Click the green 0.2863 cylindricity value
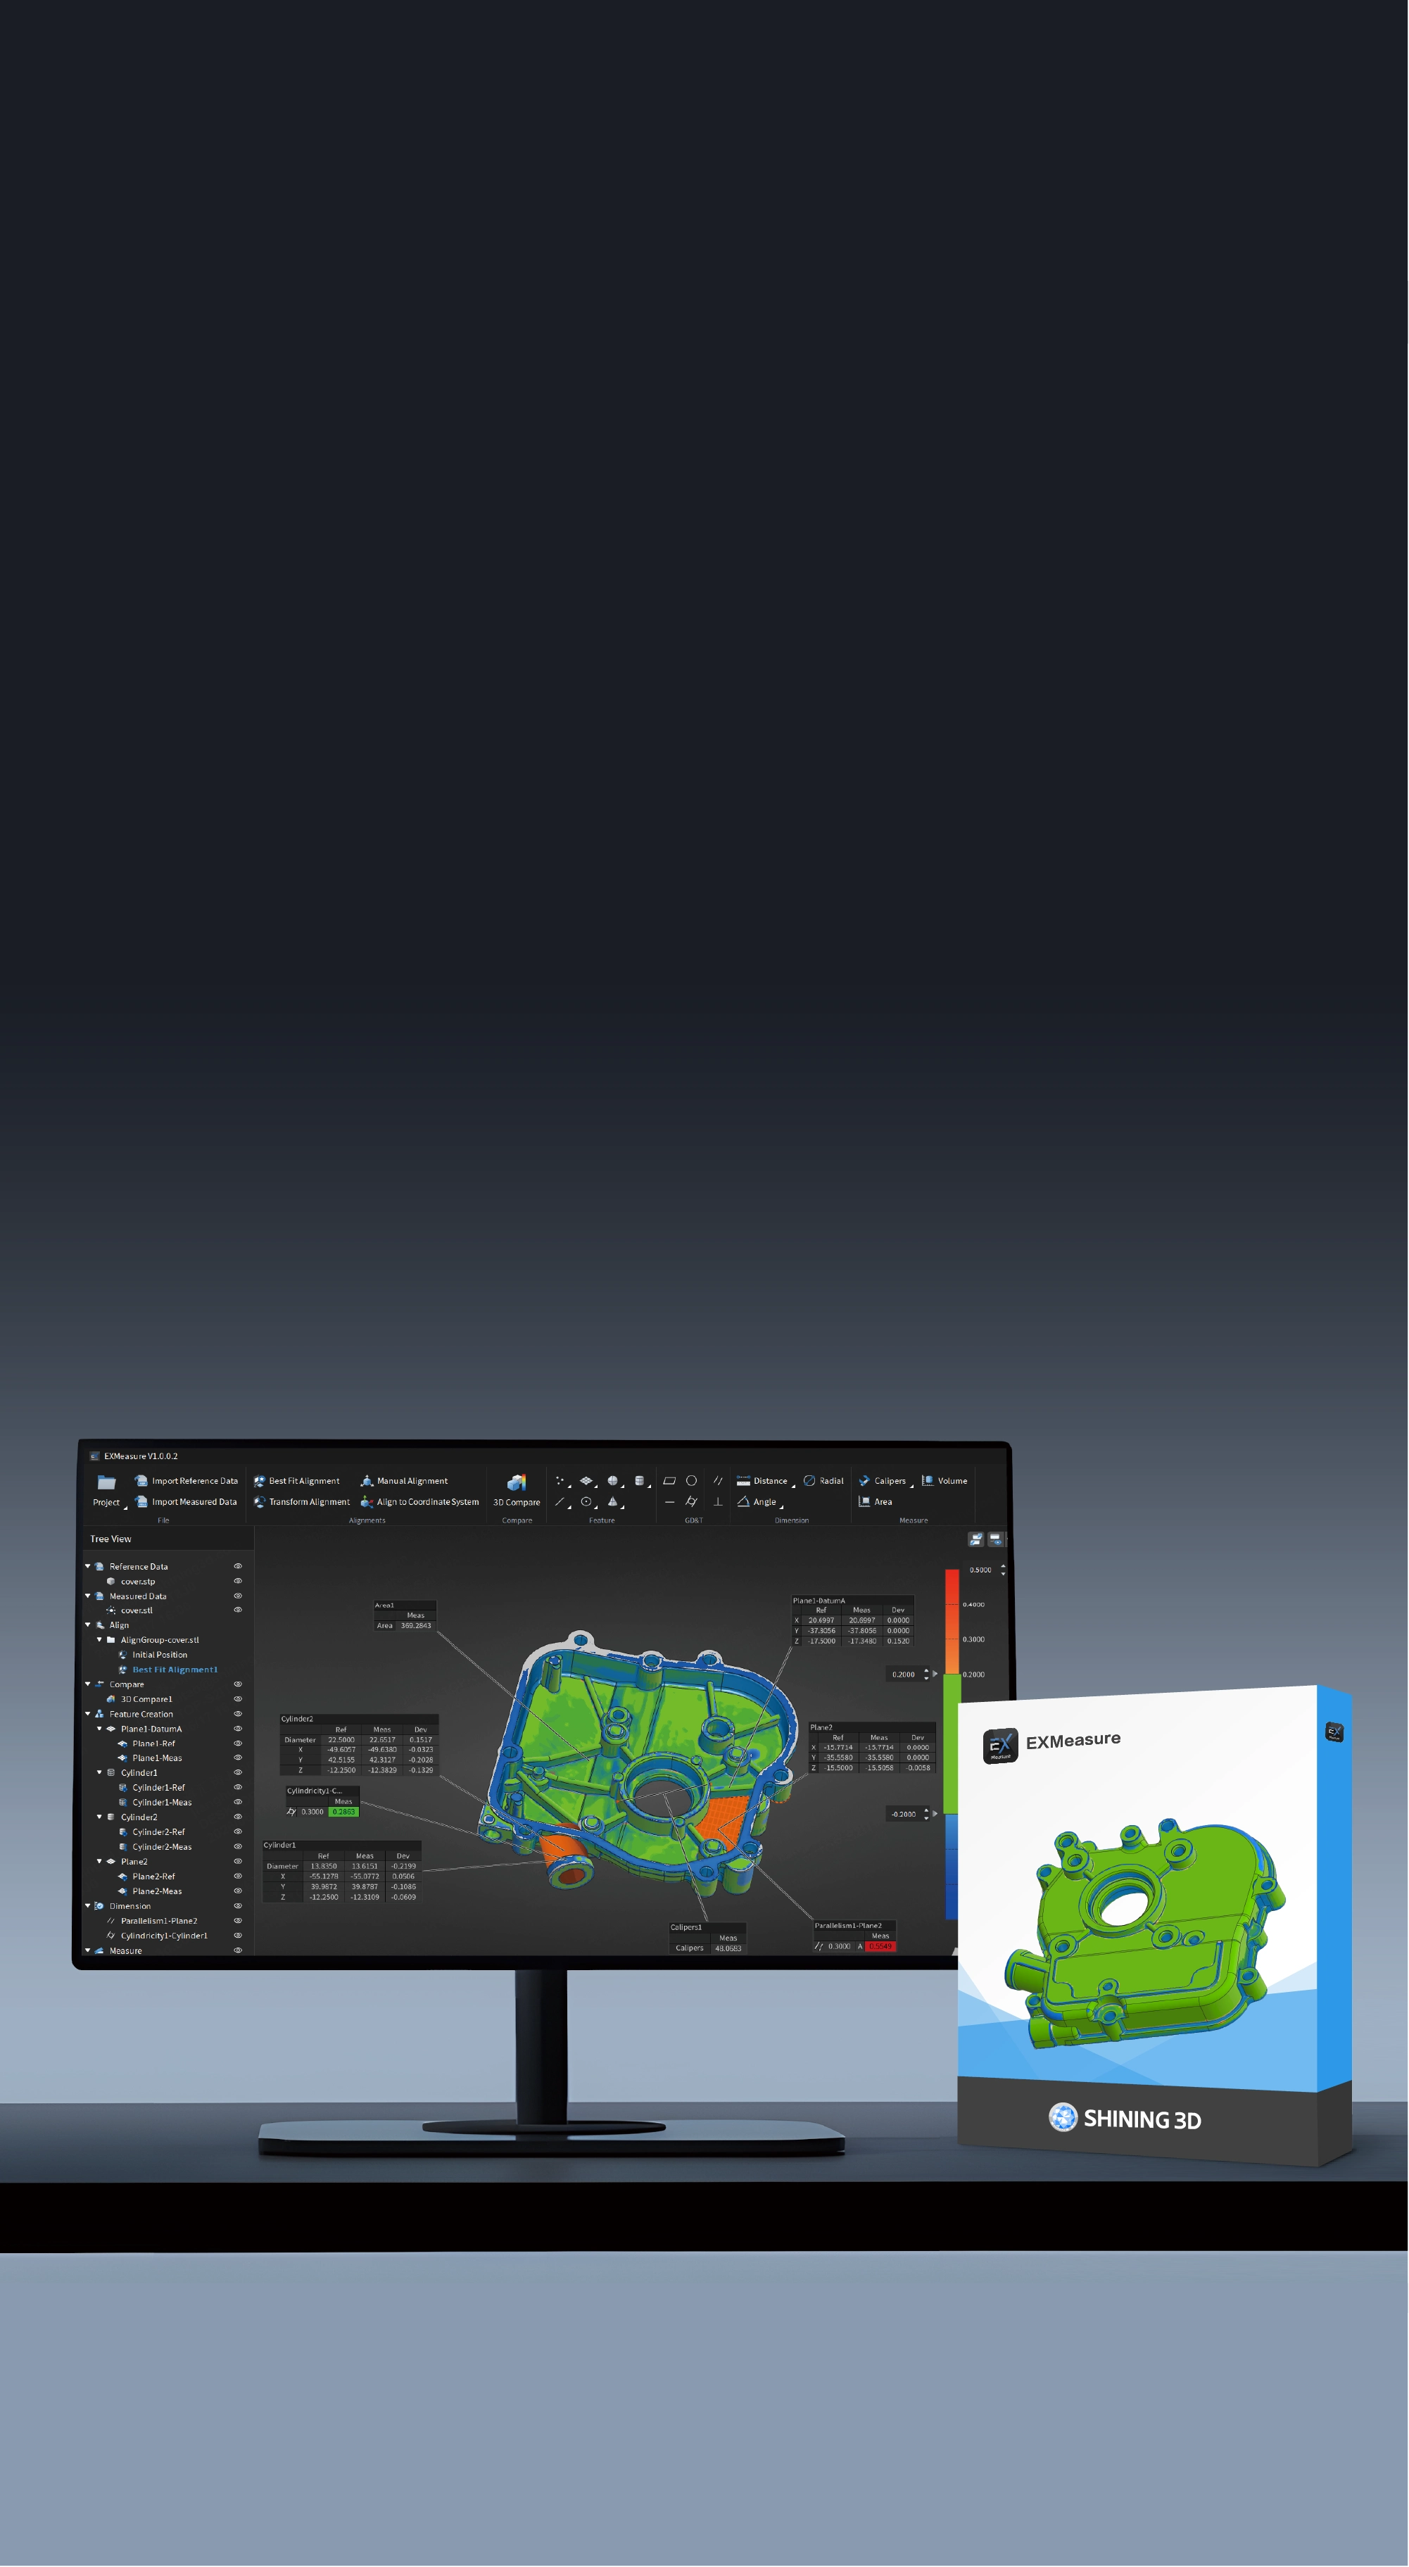This screenshot has width=1409, height=2567. coord(343,1812)
